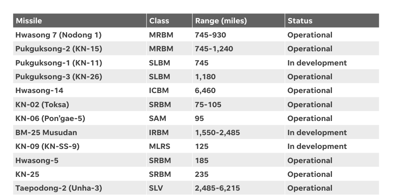
Task: Select the Hwasong 7 (Nodong 1) cell
Action: coord(58,35)
